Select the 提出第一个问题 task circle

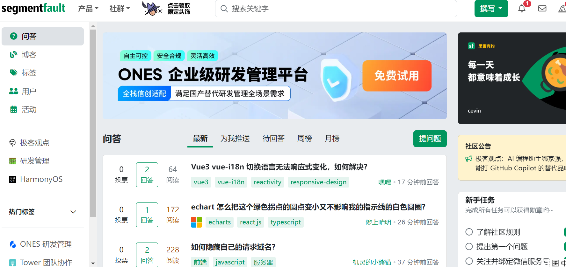click(469, 246)
